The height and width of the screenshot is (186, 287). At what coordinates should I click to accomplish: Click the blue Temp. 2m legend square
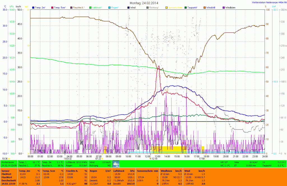[34, 7]
